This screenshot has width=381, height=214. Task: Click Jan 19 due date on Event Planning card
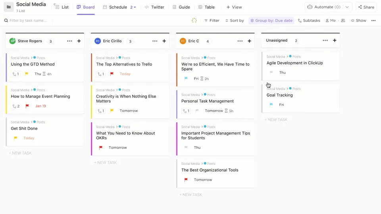click(x=40, y=106)
